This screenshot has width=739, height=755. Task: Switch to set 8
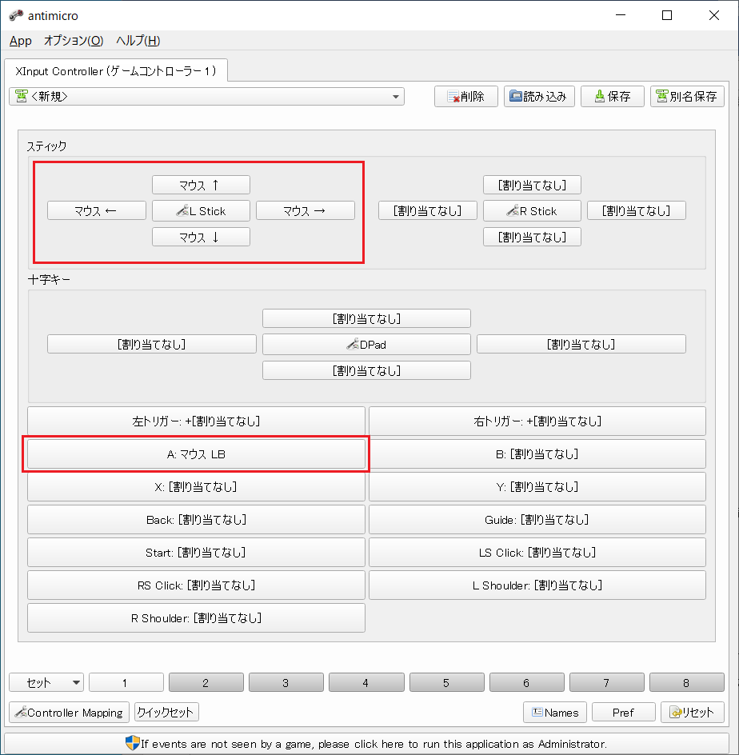[686, 682]
